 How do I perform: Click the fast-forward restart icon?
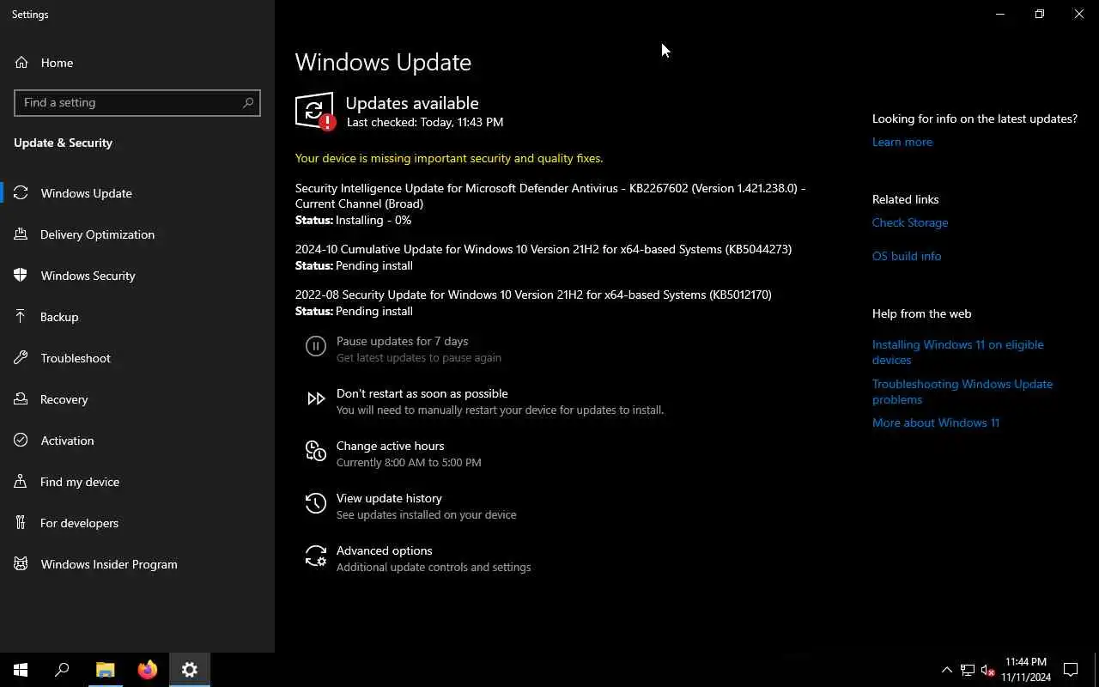click(316, 398)
